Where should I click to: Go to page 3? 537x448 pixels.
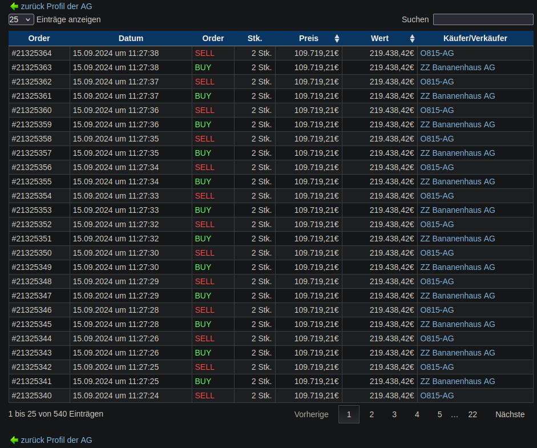pos(394,414)
